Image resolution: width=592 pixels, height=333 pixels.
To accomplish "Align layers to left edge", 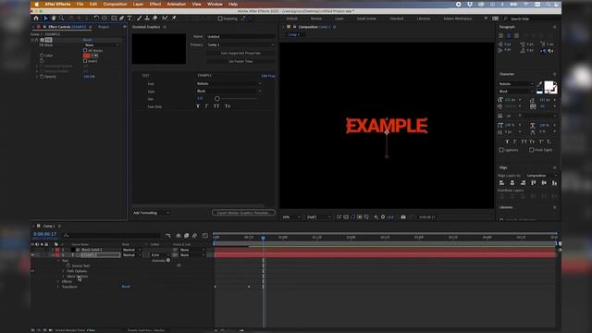I will [501, 183].
